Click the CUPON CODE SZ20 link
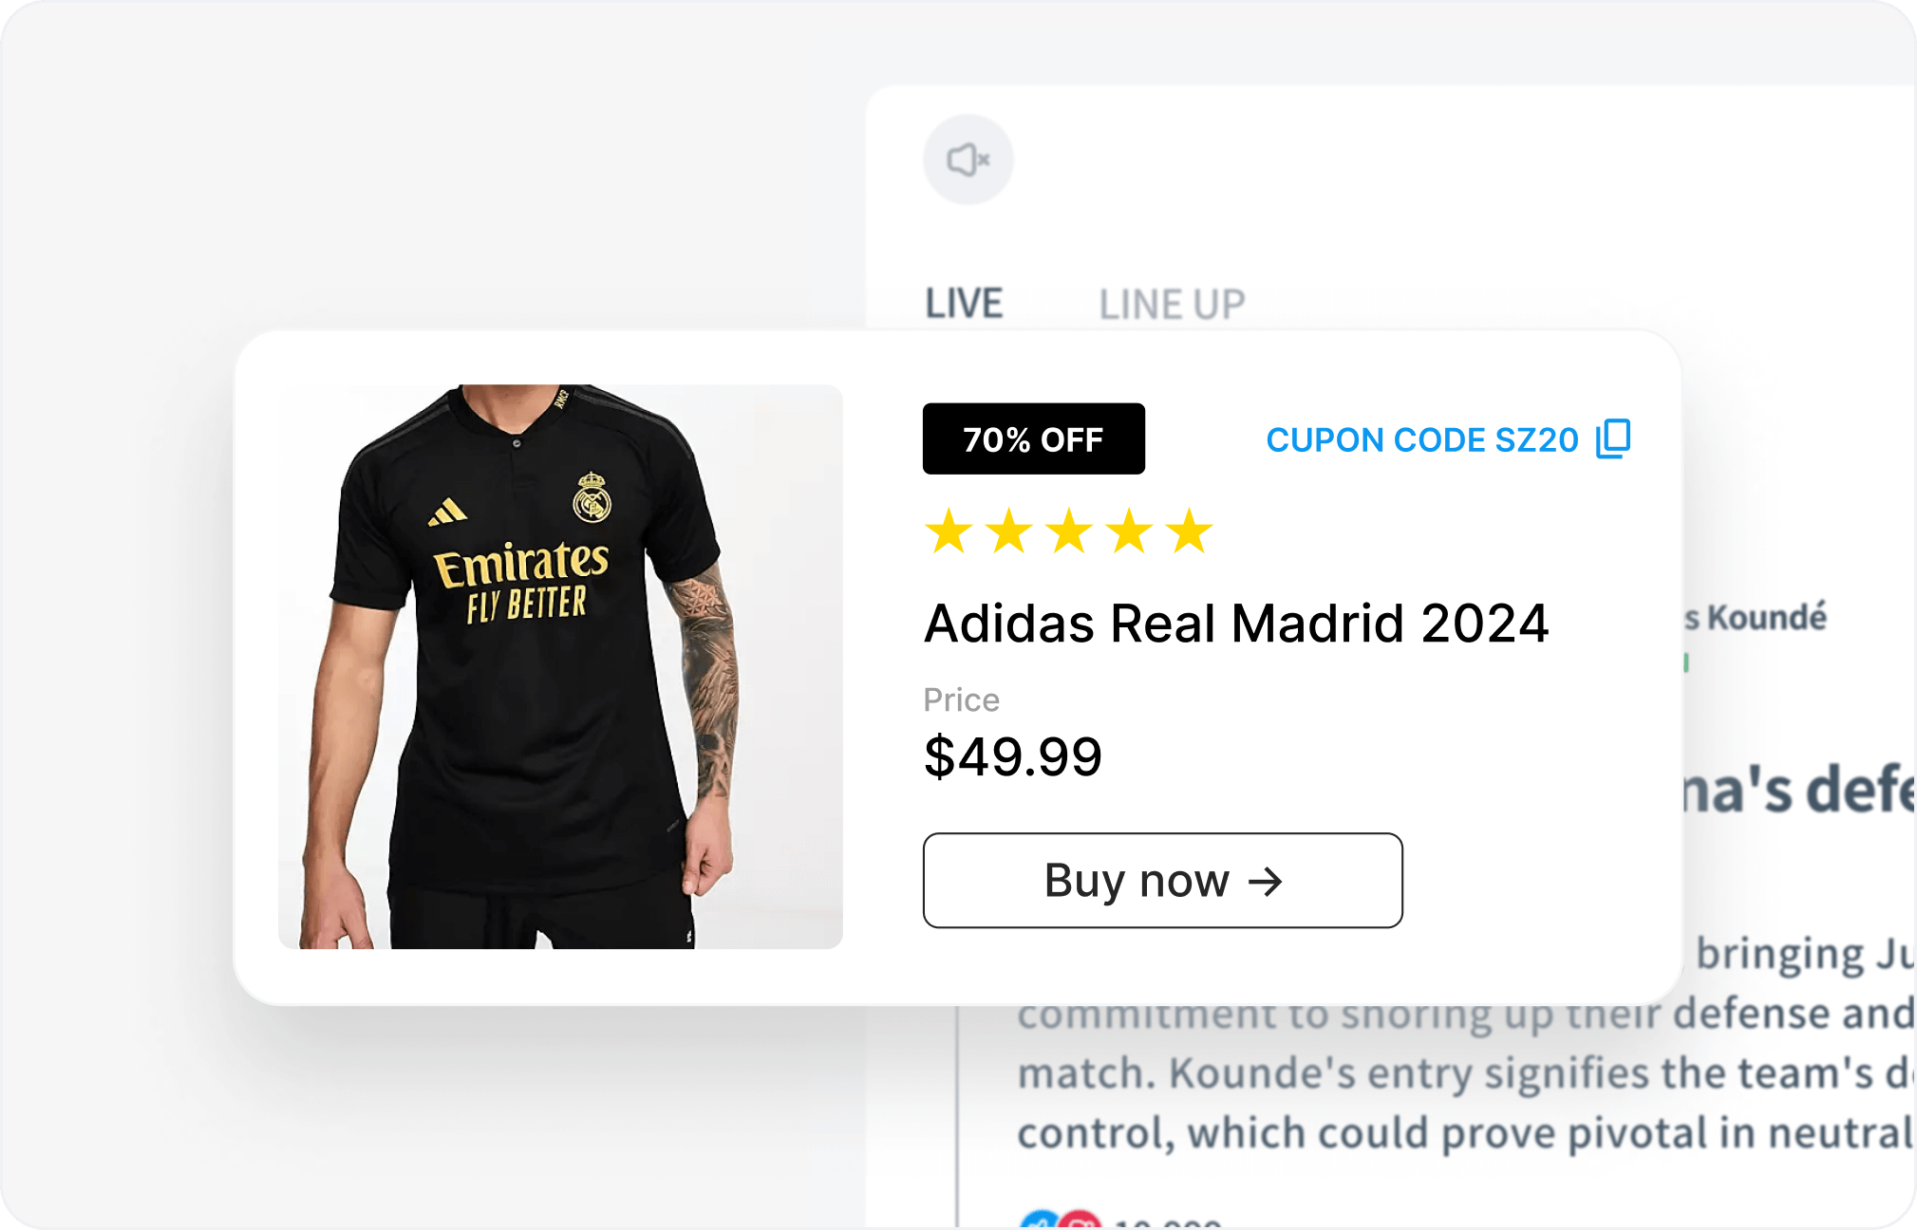Viewport: 1917px width, 1230px height. [1421, 440]
